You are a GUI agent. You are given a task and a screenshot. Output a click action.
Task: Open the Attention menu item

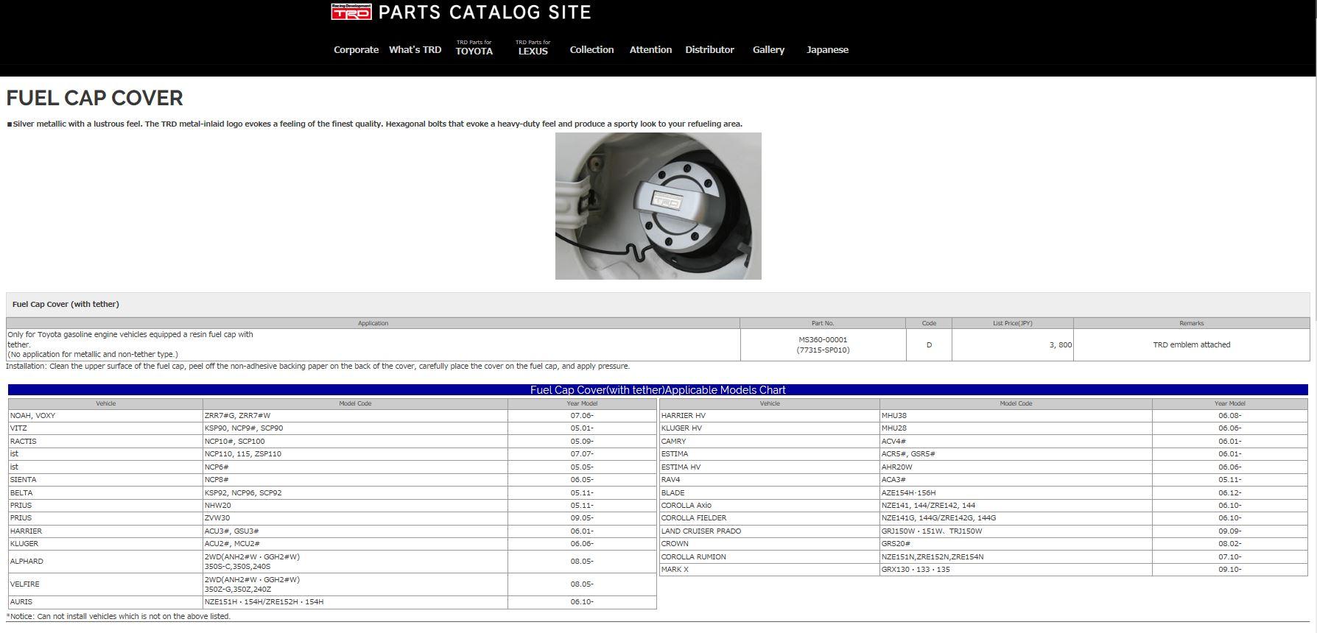click(650, 50)
